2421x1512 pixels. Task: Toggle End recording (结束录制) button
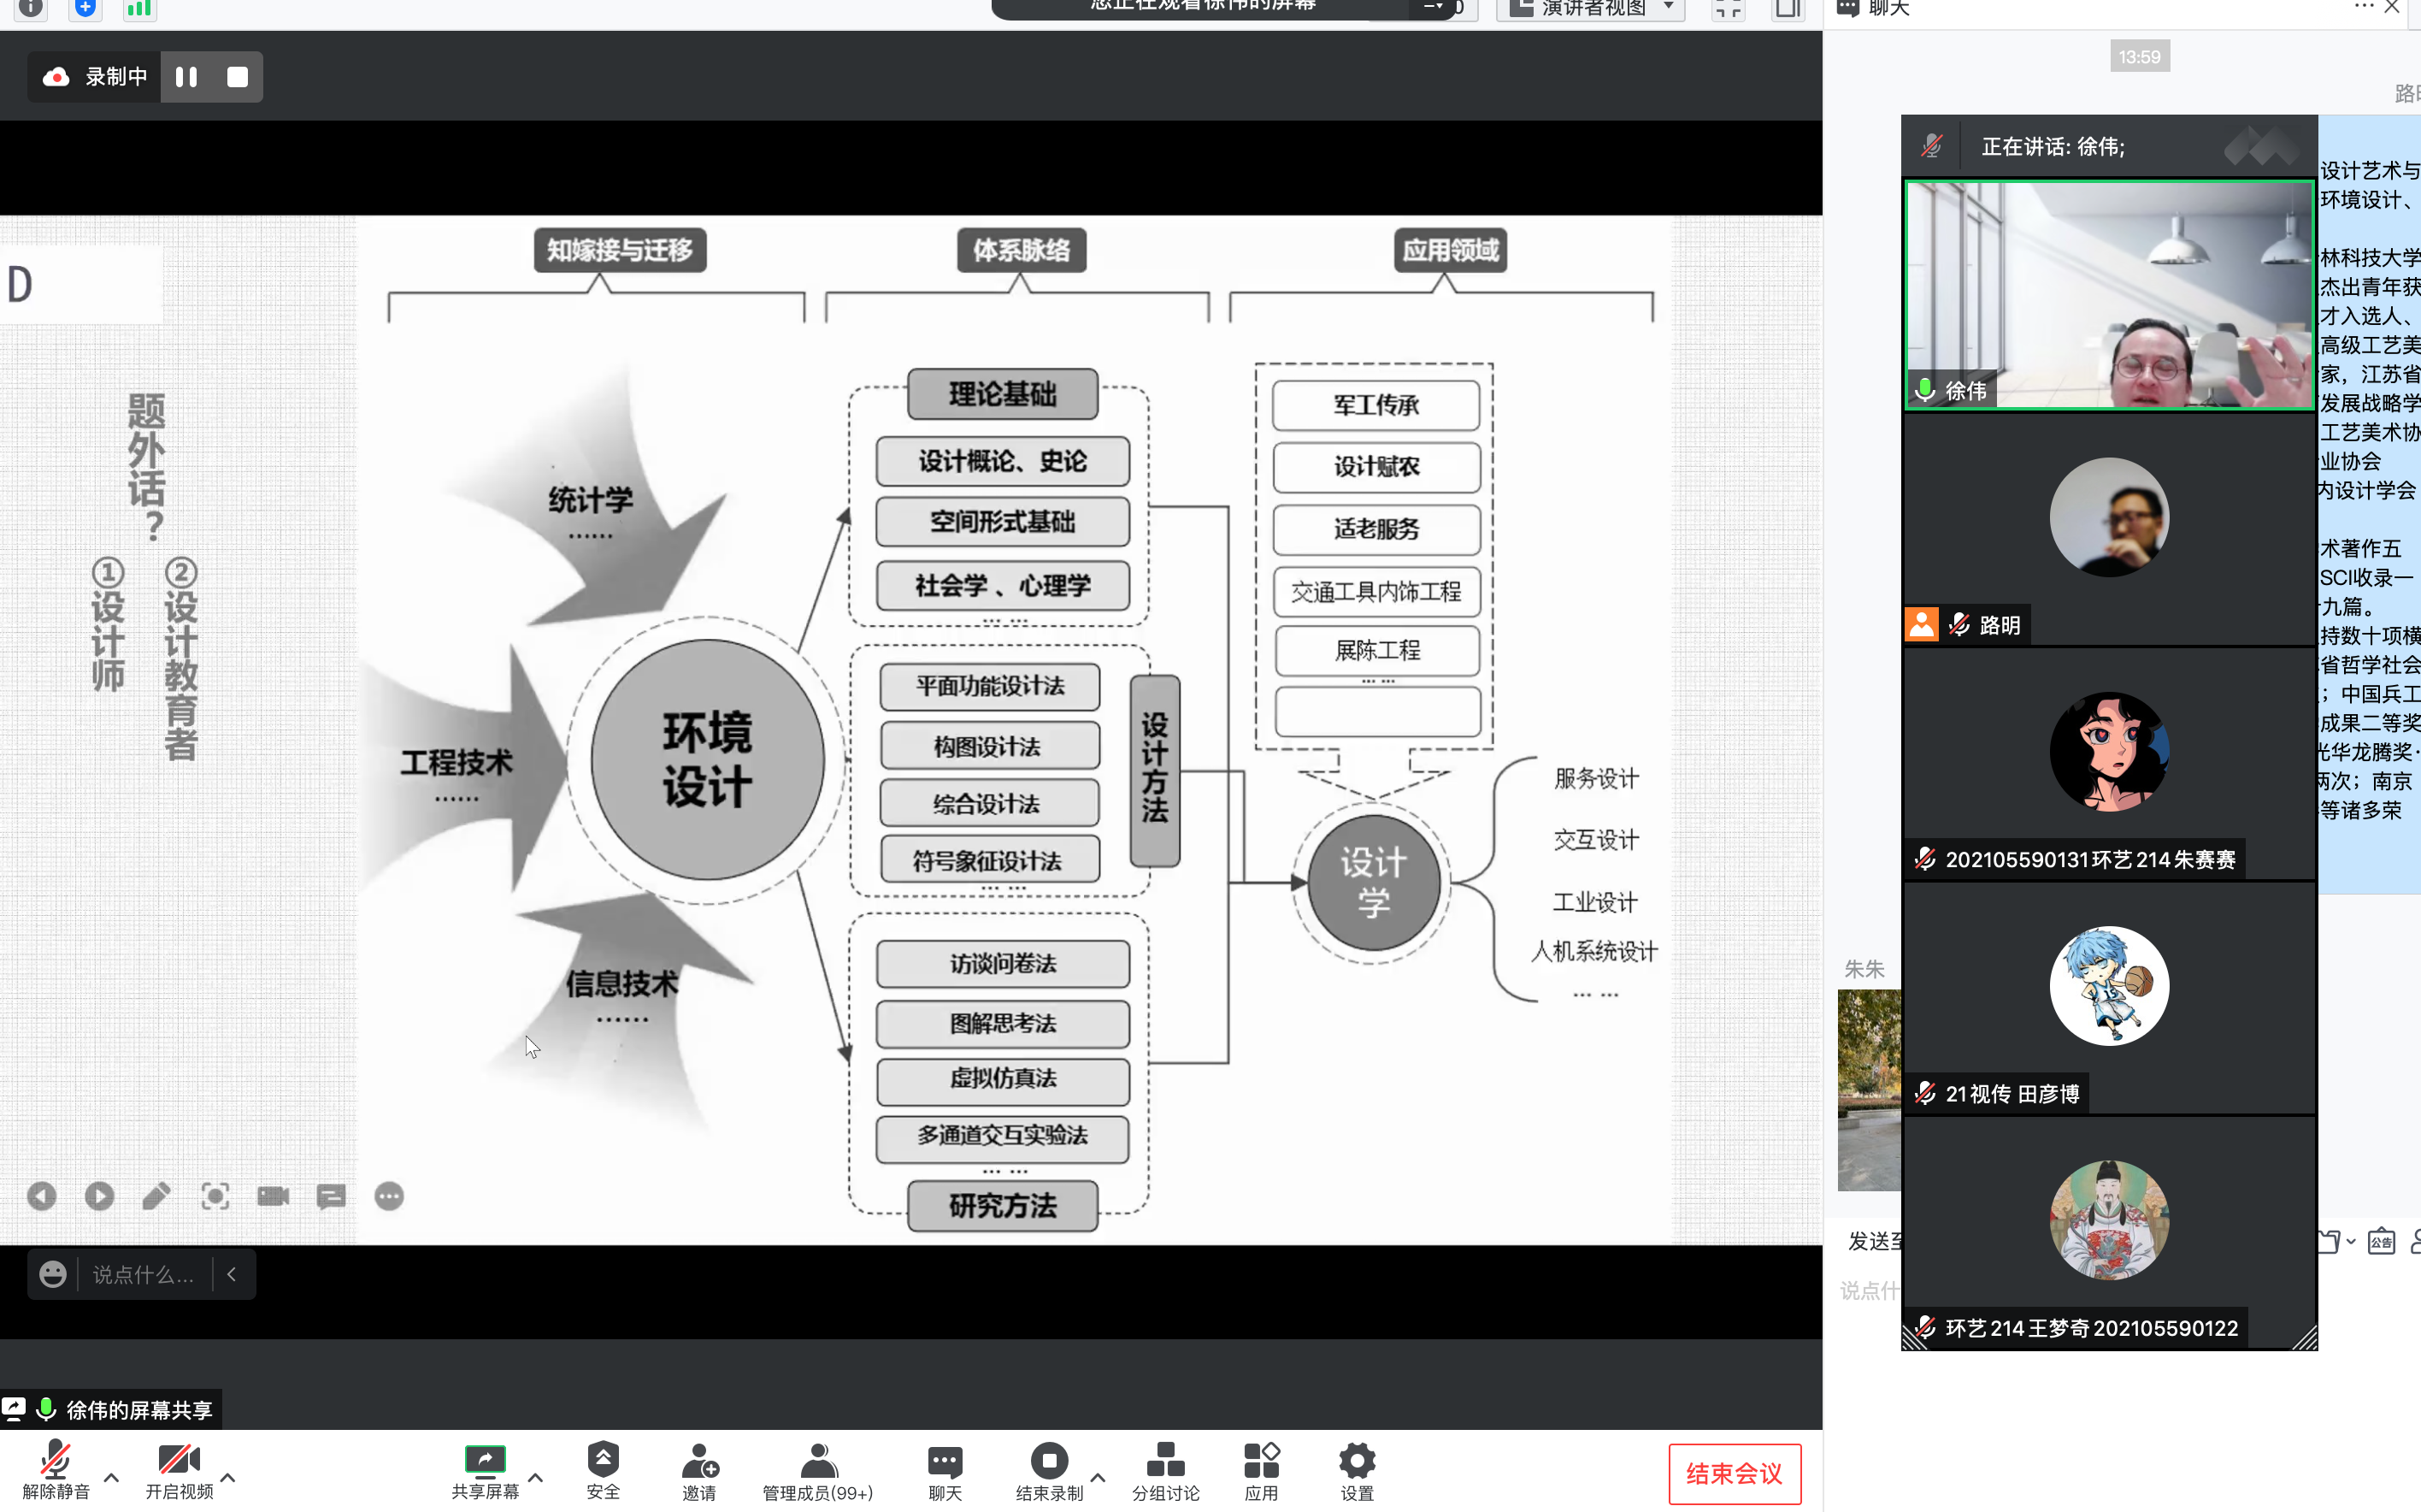tap(1049, 1470)
